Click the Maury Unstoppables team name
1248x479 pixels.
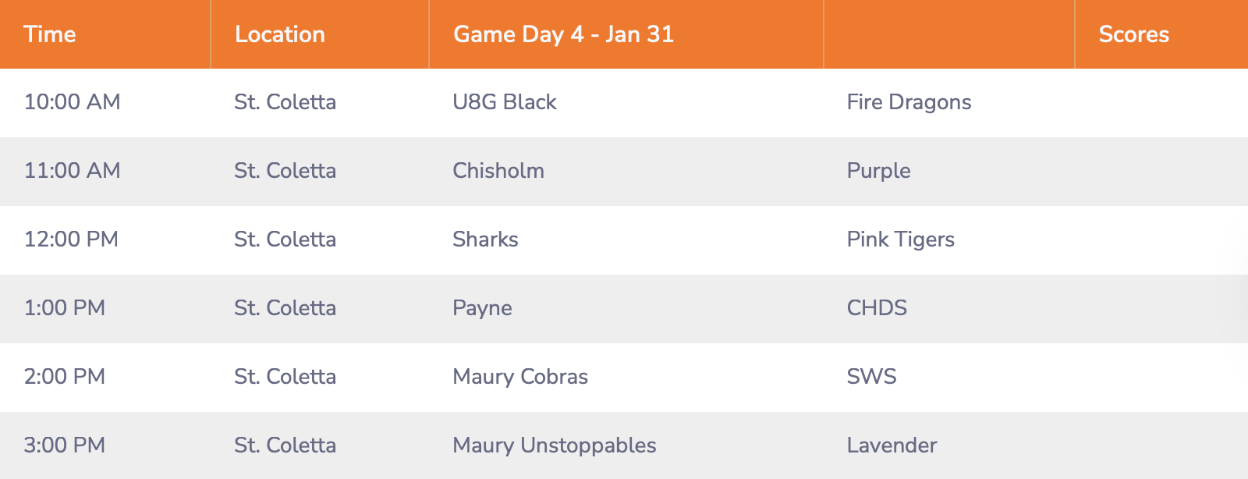[x=554, y=445]
